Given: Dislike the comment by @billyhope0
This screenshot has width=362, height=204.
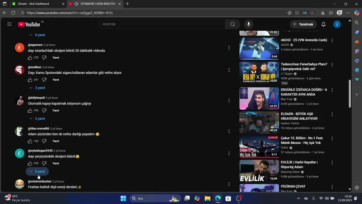Looking at the screenshot, I should click(44, 110).
